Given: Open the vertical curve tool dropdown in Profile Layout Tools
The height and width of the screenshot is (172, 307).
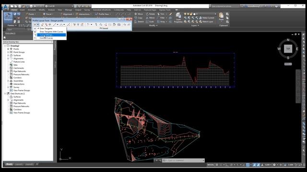Looking at the screenshot, I should (x=64, y=24).
